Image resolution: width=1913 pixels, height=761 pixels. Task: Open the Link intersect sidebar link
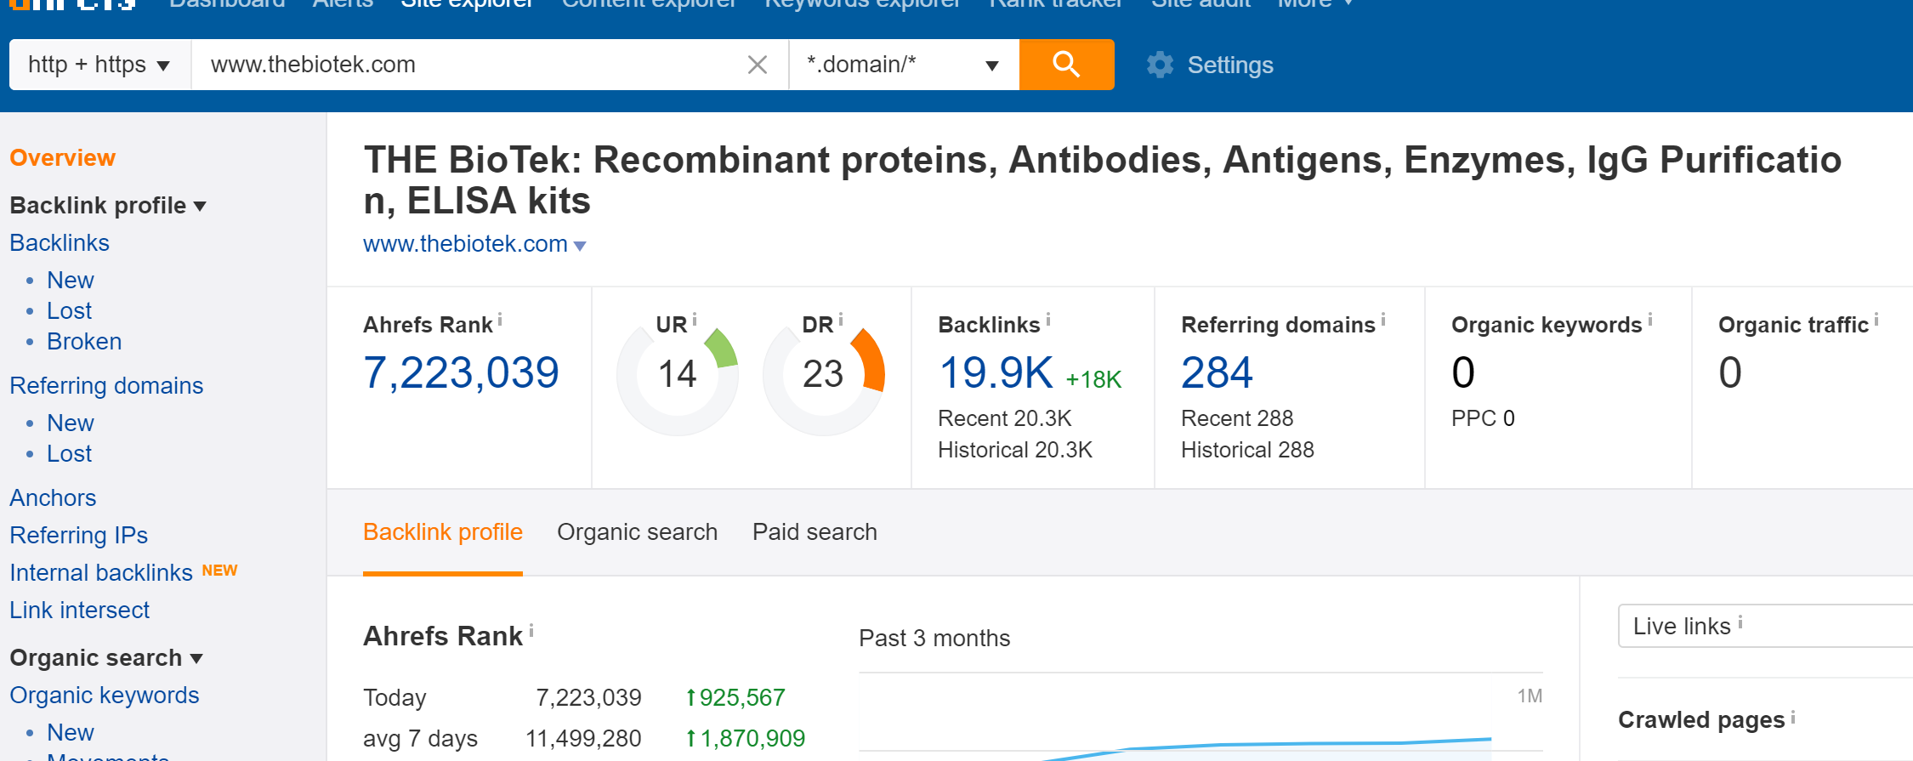(79, 611)
